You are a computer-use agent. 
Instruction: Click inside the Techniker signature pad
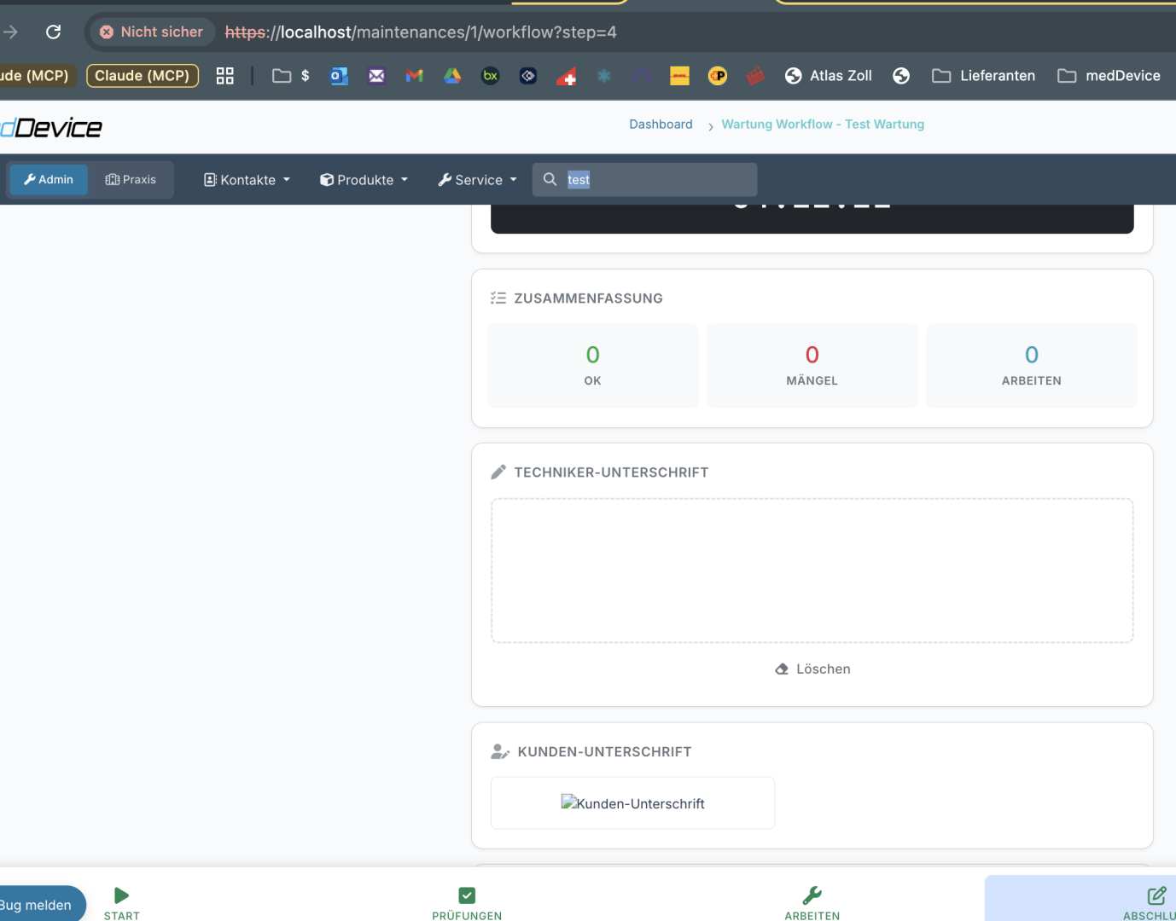point(812,571)
